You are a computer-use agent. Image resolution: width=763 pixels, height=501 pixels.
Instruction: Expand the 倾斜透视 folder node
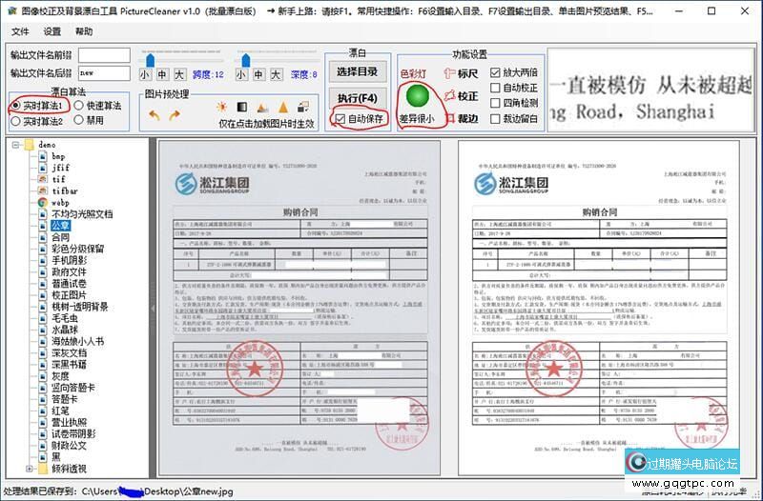tap(30, 469)
